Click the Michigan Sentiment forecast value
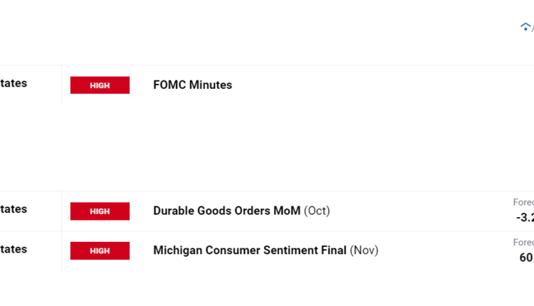The width and height of the screenshot is (534, 306). point(527,258)
